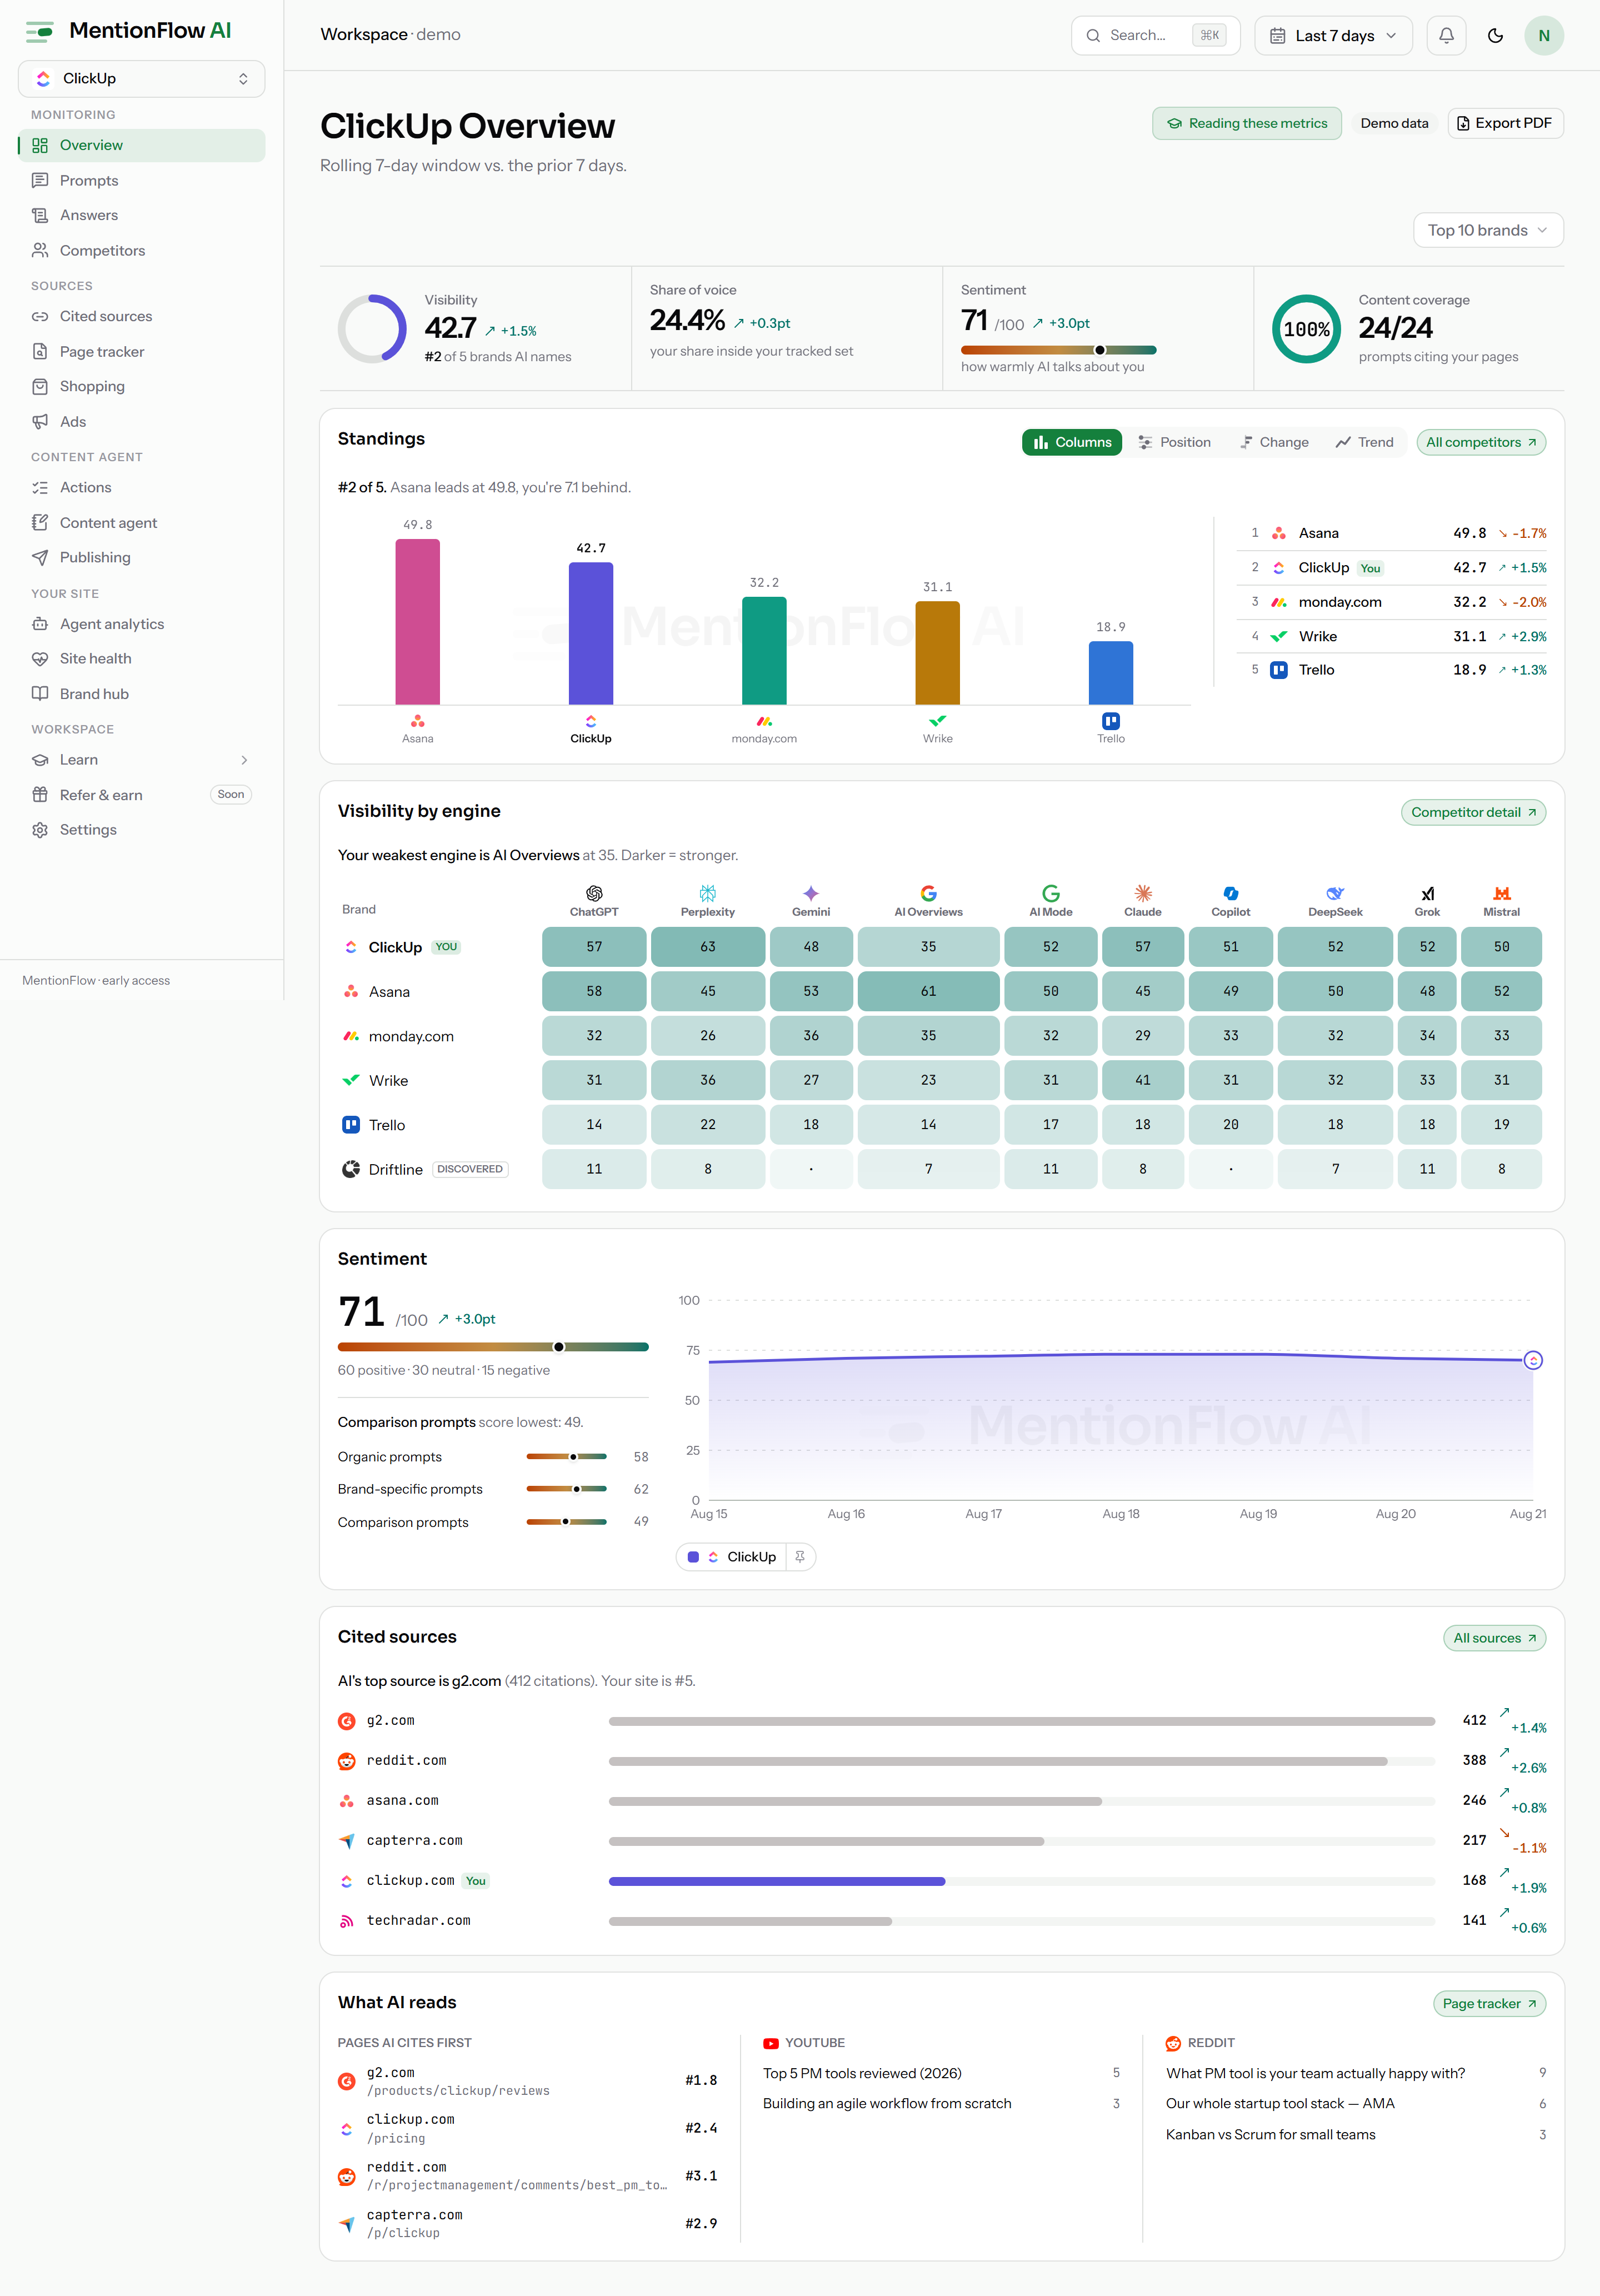
Task: Click the ChatGPT engine column icon
Action: (x=594, y=893)
